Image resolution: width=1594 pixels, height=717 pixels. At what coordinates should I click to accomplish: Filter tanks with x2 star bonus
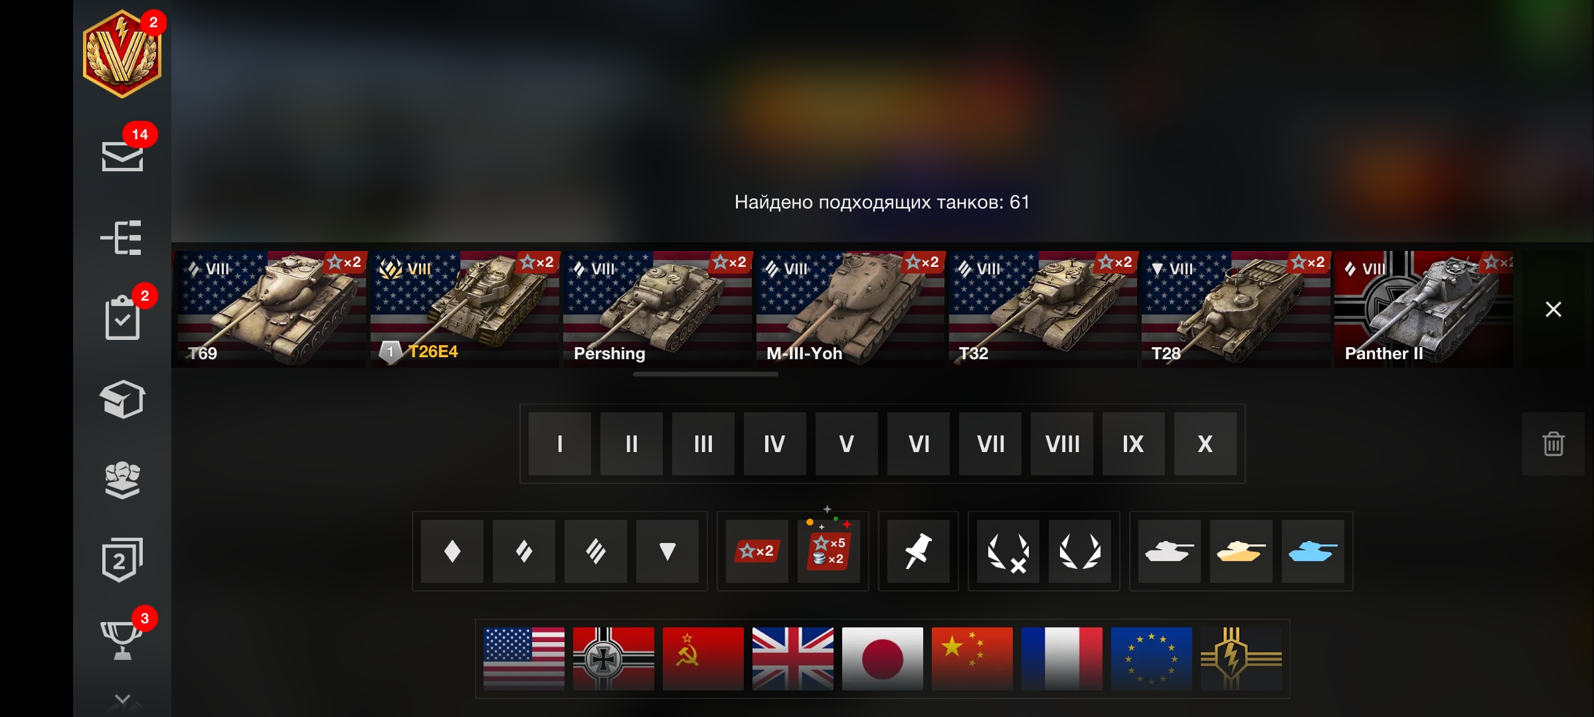pyautogui.click(x=757, y=551)
